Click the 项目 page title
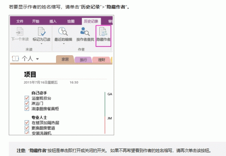Image resolution: width=226 pixels, height=156 pixels. pyautogui.click(x=30, y=74)
